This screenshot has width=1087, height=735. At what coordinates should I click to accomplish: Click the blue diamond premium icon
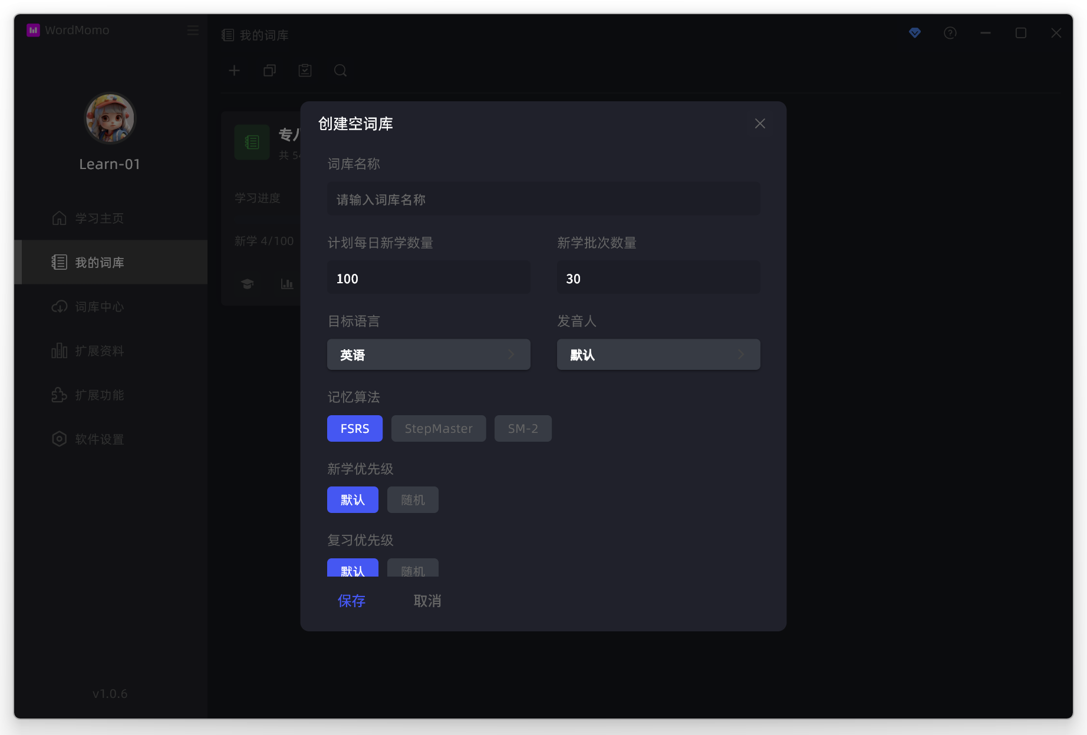tap(915, 33)
